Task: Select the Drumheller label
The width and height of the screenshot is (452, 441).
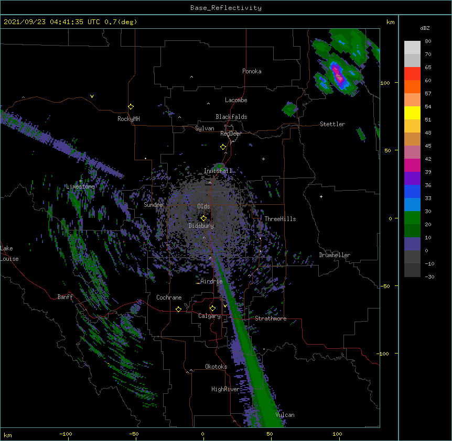Action: 335,255
